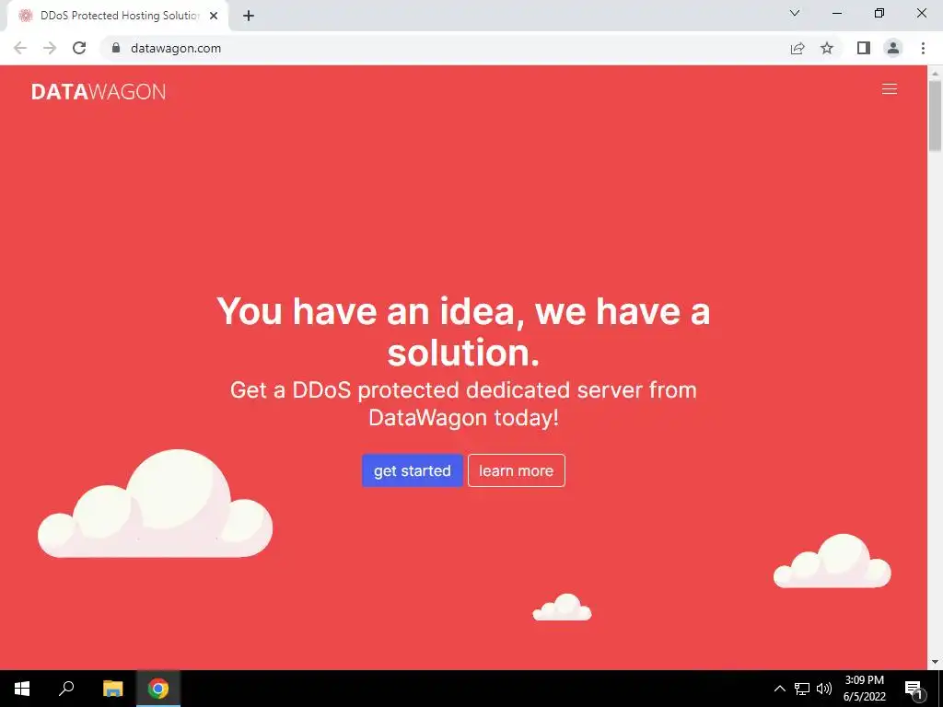The height and width of the screenshot is (707, 943).
Task: Open the hamburger menu on DataWagon page
Action: [x=889, y=89]
